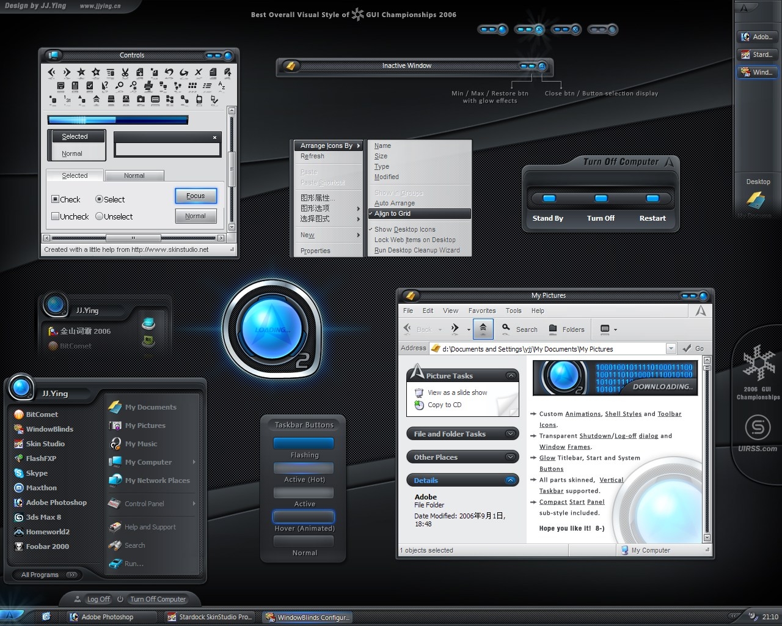Open the Tools menu in My Pictures
Image resolution: width=782 pixels, height=626 pixels.
pos(514,311)
